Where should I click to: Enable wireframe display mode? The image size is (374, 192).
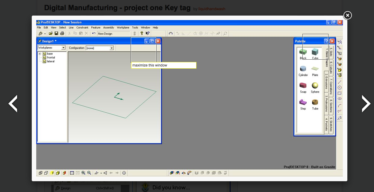[x=40, y=173]
